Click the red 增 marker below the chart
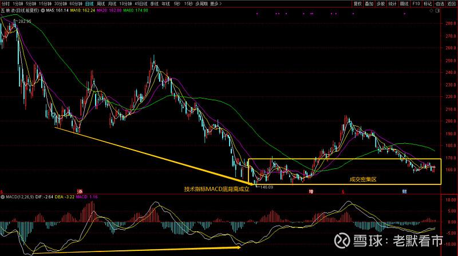 coord(311,190)
